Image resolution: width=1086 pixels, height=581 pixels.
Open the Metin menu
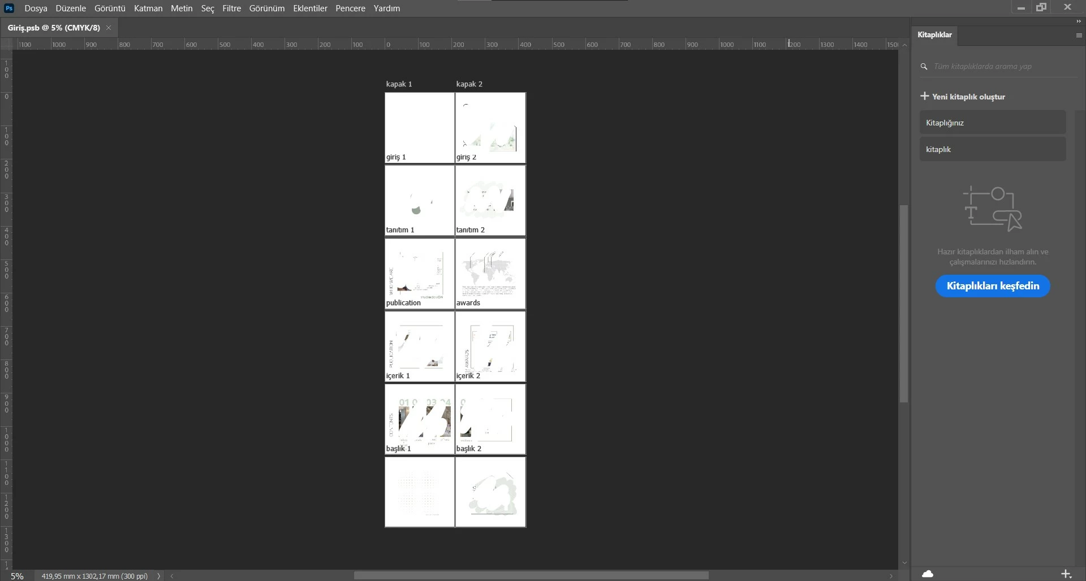(182, 8)
